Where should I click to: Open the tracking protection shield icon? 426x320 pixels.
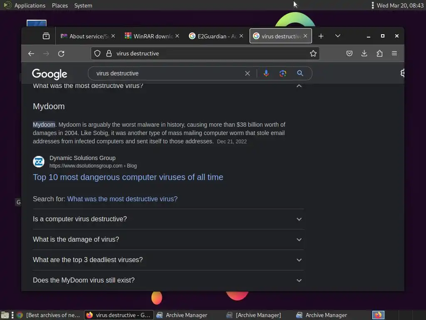tap(97, 54)
